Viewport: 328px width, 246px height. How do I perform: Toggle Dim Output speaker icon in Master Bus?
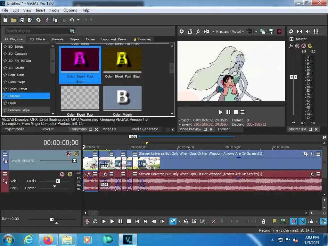pyautogui.click(x=308, y=31)
